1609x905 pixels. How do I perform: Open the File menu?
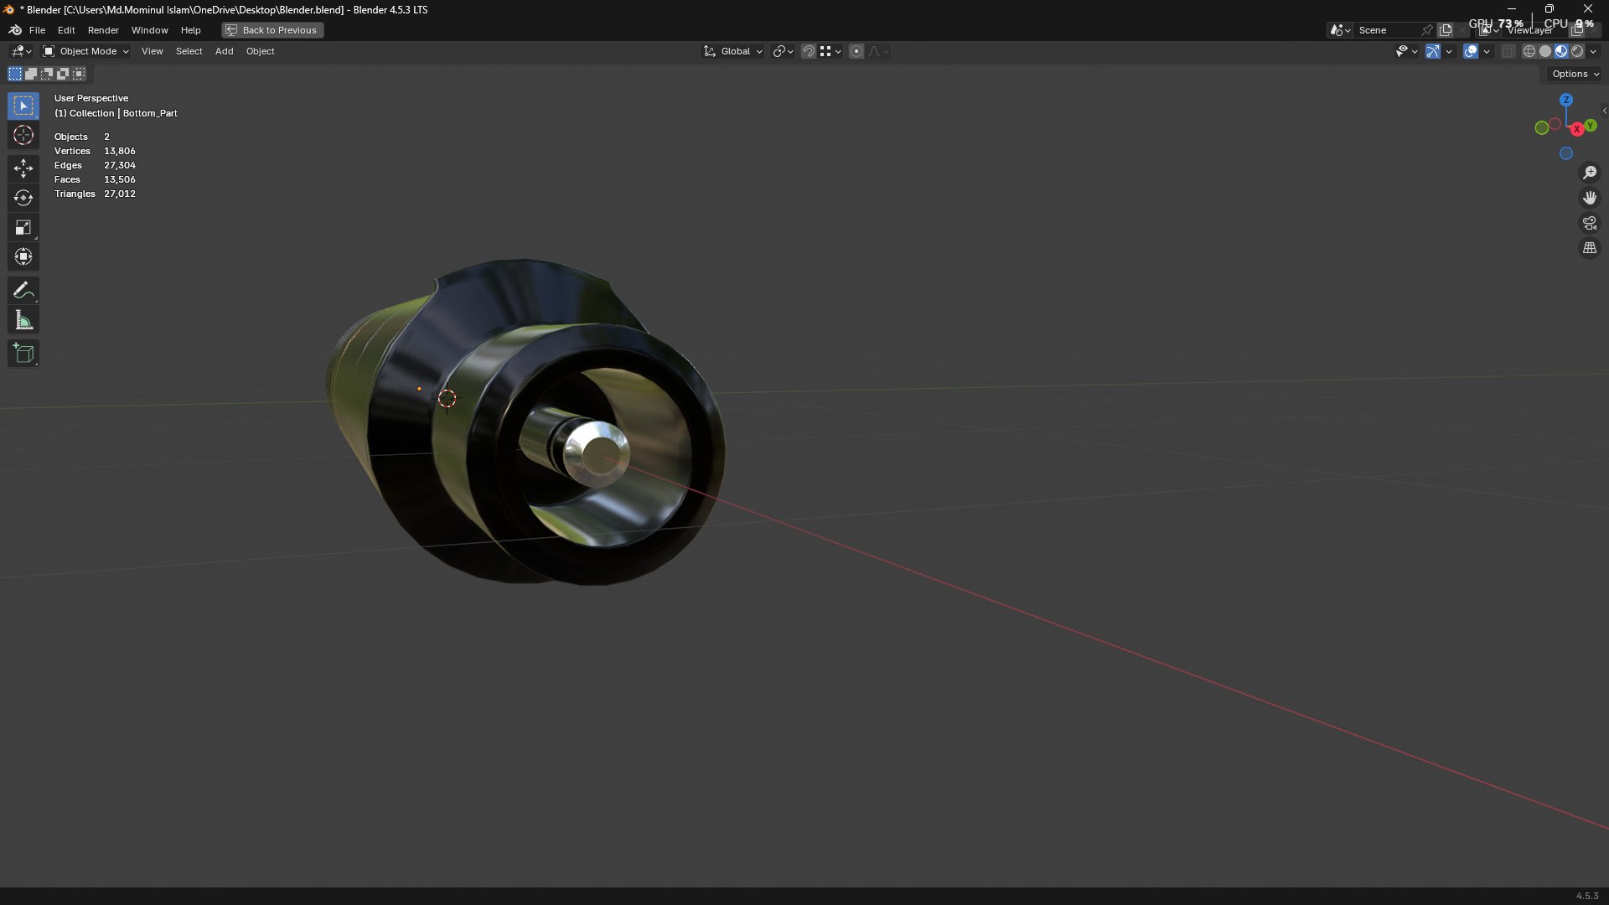click(x=37, y=30)
